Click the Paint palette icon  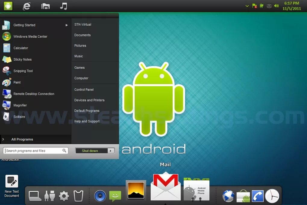click(7, 82)
